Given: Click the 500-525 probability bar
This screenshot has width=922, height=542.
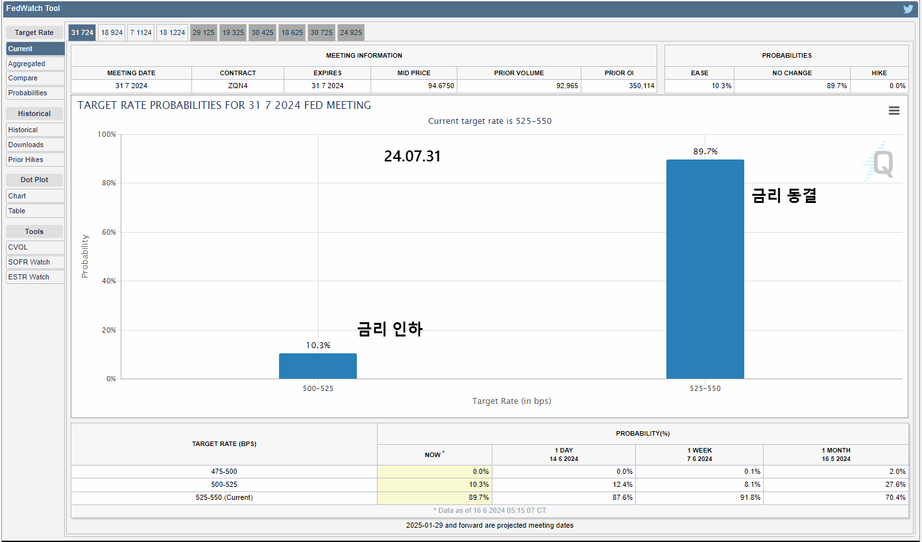Looking at the screenshot, I should (318, 366).
